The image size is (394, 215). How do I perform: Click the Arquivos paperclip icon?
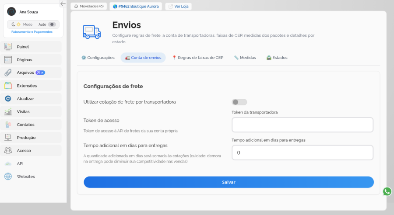pos(8,73)
